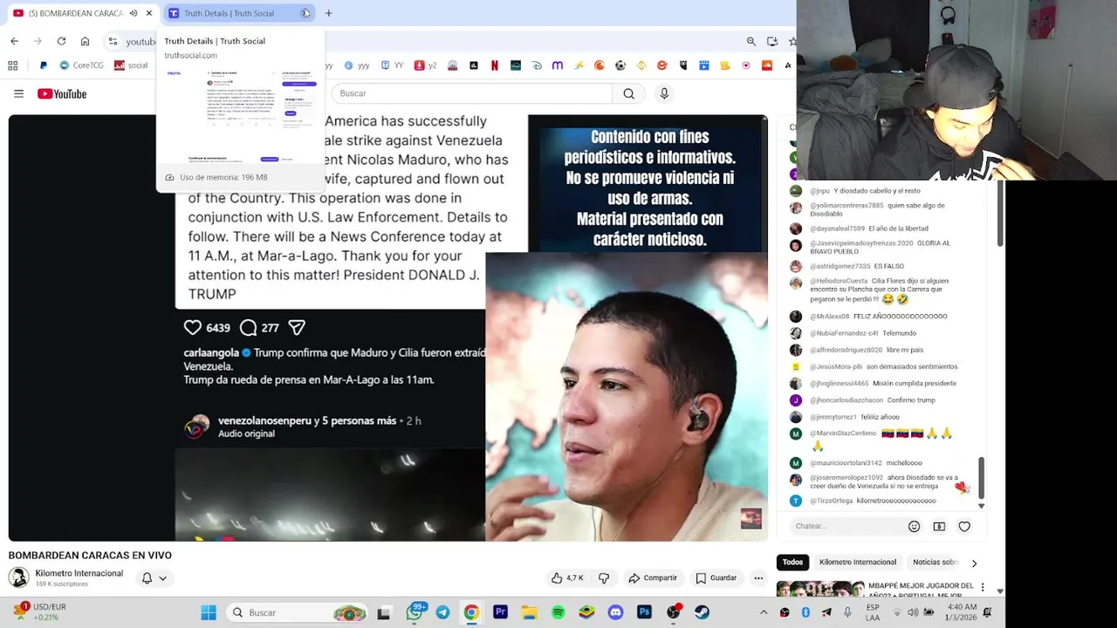Open notification bell dropdown for Kilometro Internacional
This screenshot has height=628, width=1117.
pyautogui.click(x=154, y=577)
